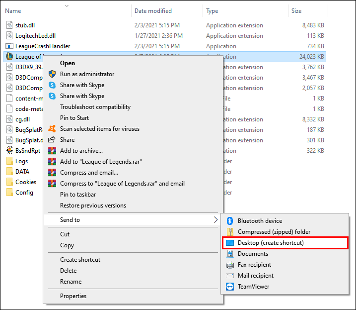The height and width of the screenshot is (310, 356).
Task: Choose Pin to taskbar entry
Action: (x=78, y=195)
